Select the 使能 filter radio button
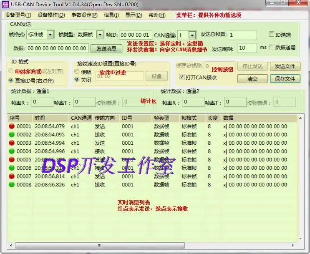The height and width of the screenshot is (254, 310). coord(77,72)
